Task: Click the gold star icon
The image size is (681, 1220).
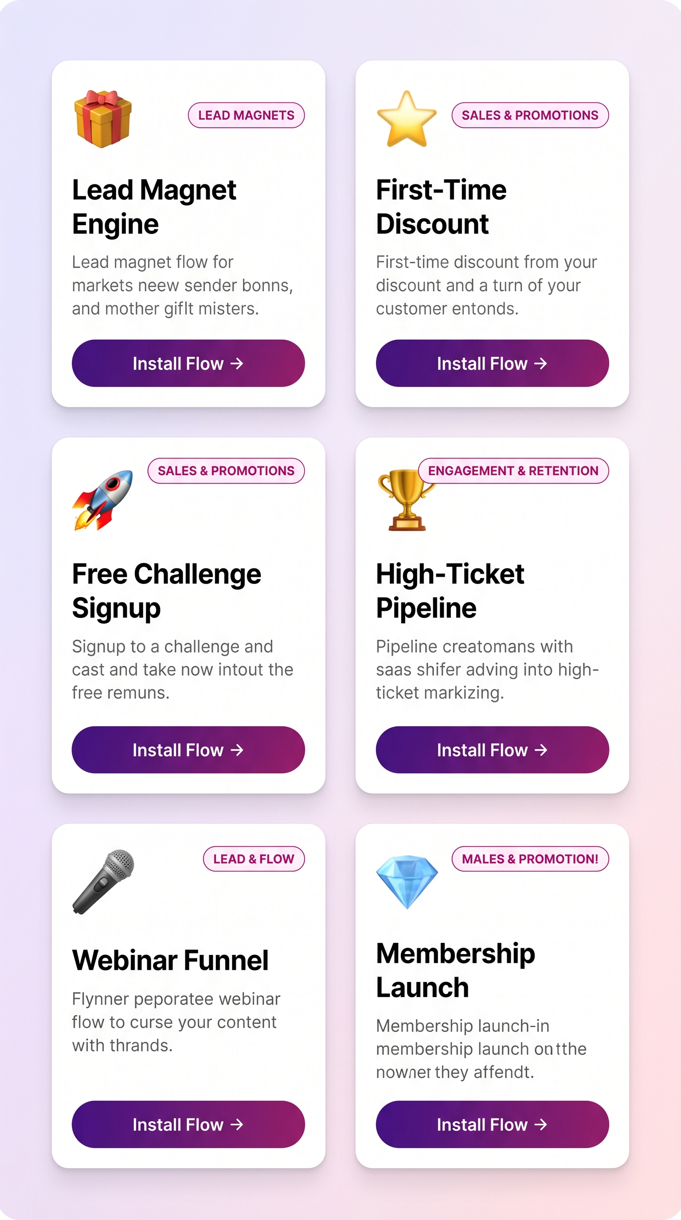Action: 407,119
